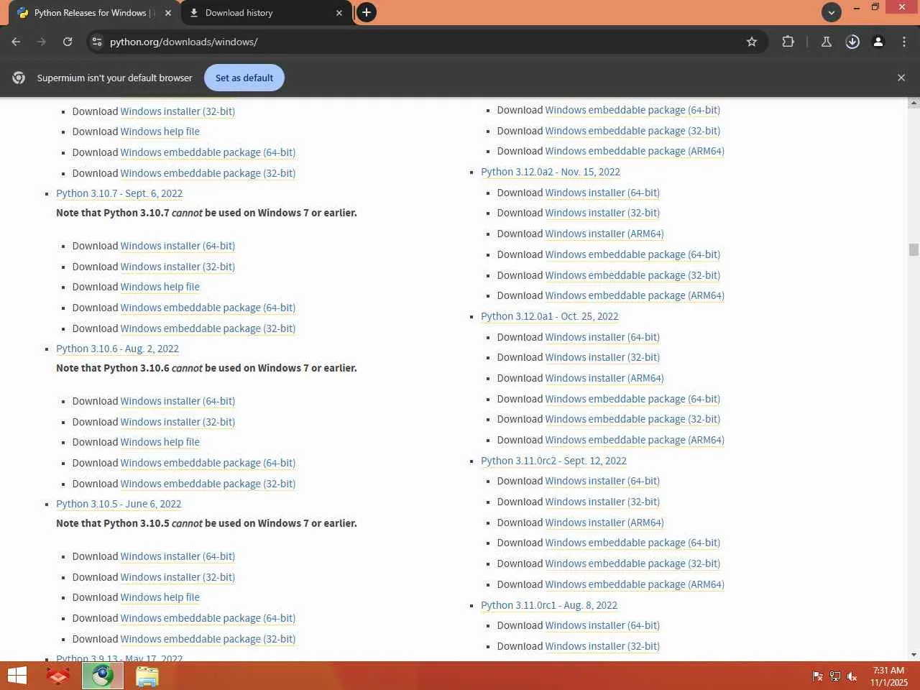Get Python 3.12.0a2 embeddable package (32-bit)

pyautogui.click(x=632, y=275)
